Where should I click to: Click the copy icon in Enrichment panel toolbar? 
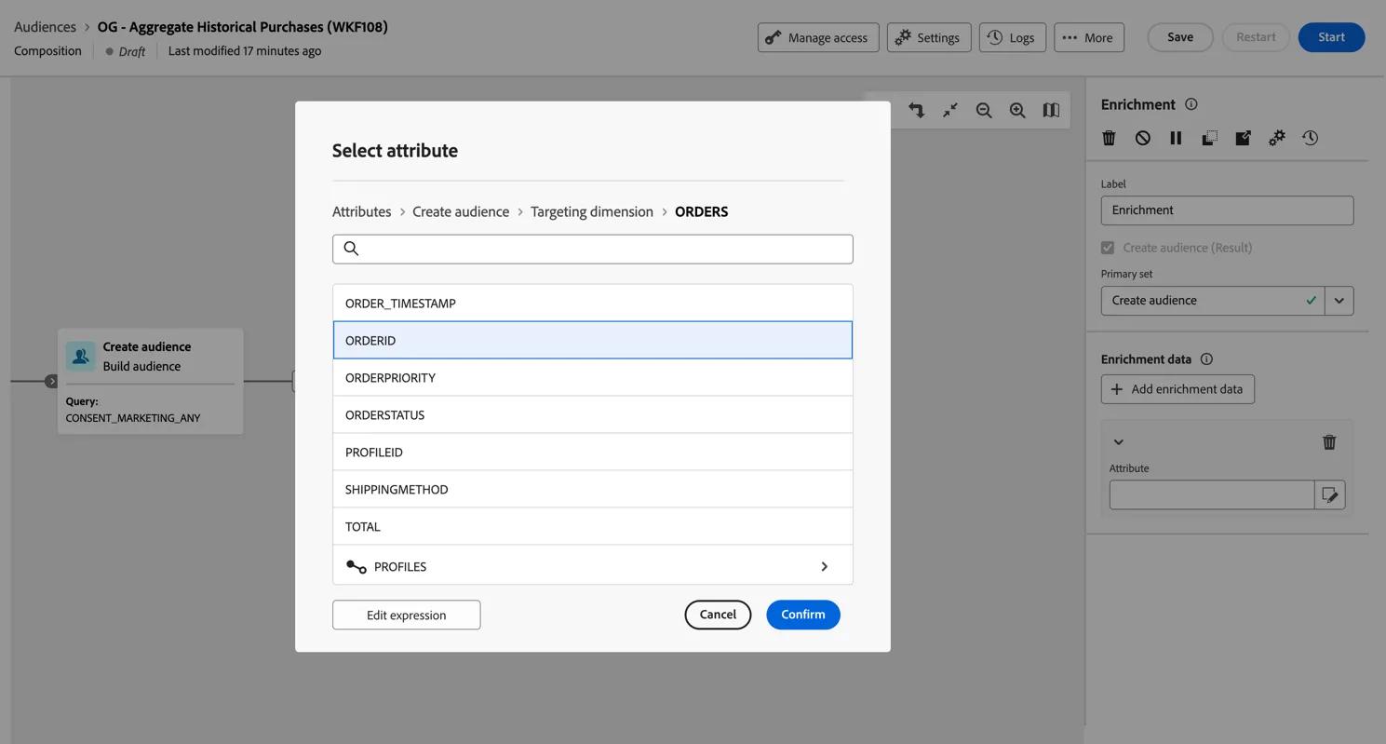(x=1209, y=138)
